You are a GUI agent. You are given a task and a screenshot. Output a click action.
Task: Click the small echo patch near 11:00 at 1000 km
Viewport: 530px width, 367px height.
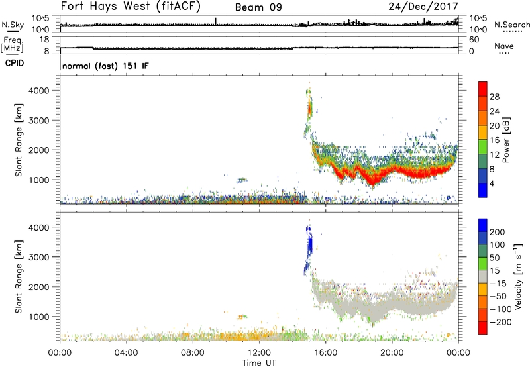coord(242,180)
